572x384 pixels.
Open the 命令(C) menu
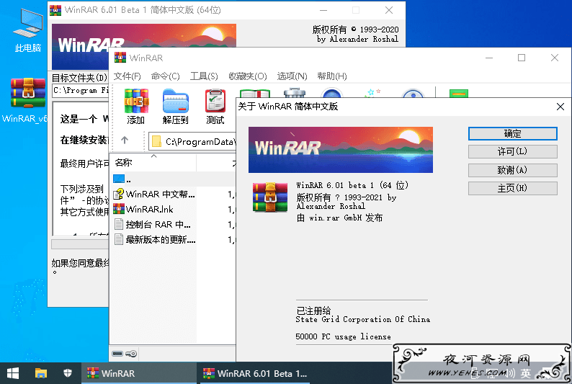pyautogui.click(x=166, y=76)
